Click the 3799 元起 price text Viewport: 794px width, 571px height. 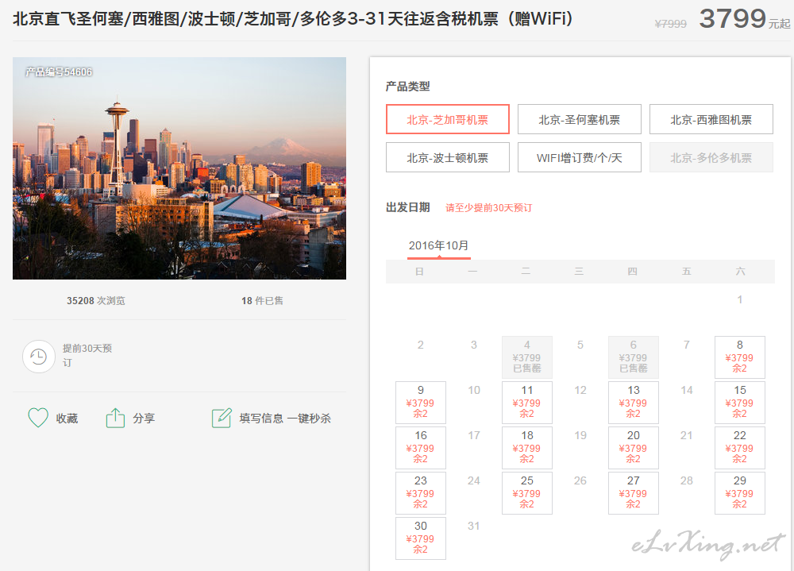(x=745, y=19)
